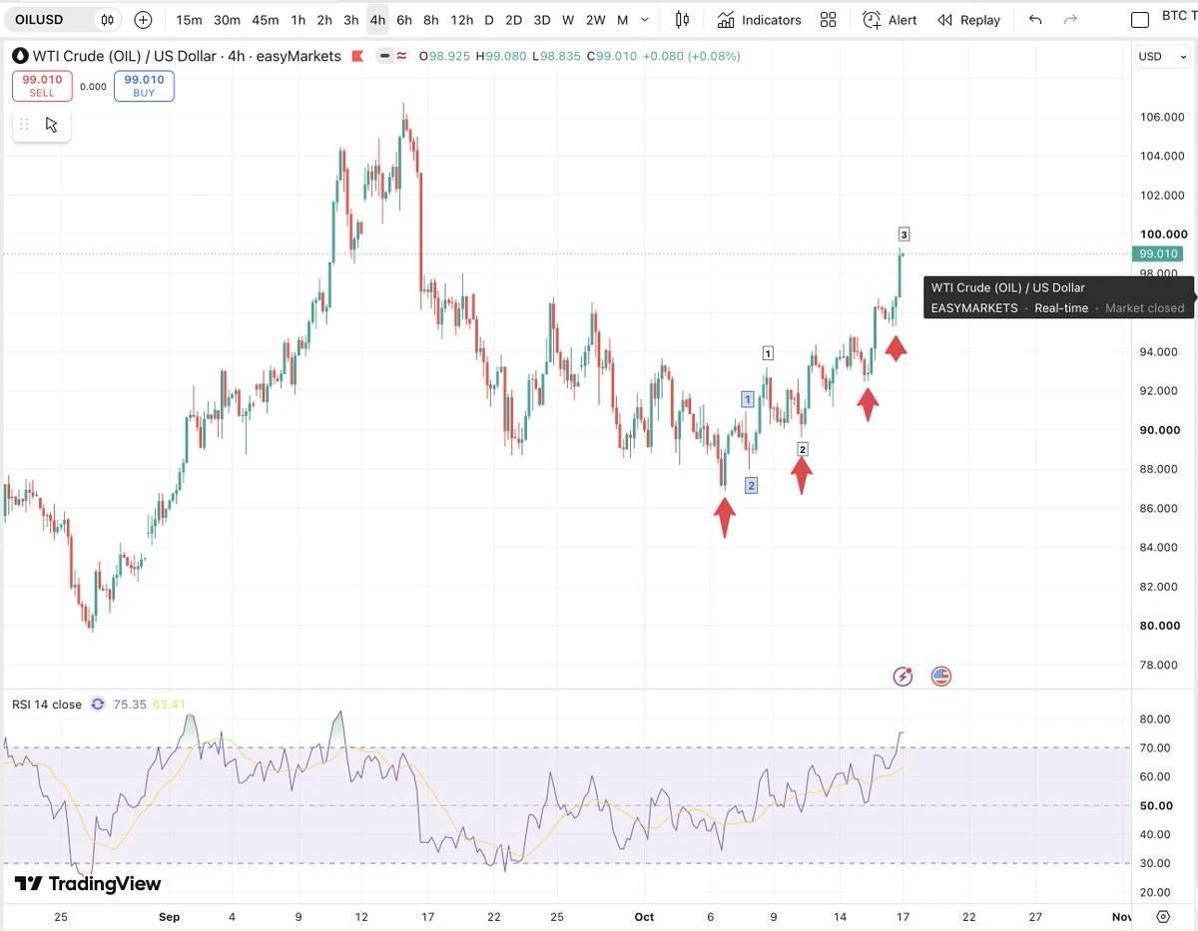The image size is (1198, 931).
Task: Redo the last chart action
Action: click(x=1071, y=20)
